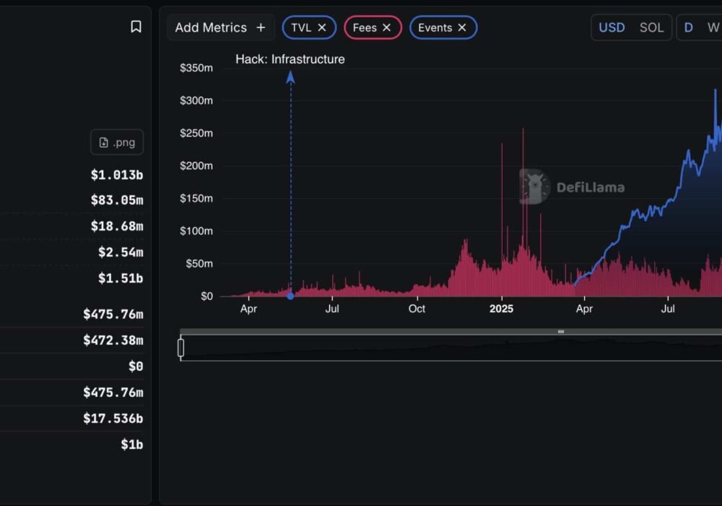Remove the TVL metric with its X
Screen dimensions: 722x506
pos(322,27)
